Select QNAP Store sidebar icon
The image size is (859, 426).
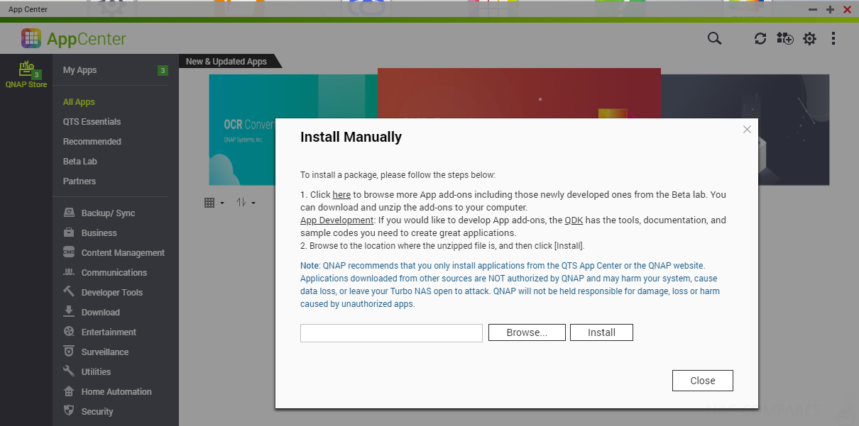(26, 74)
